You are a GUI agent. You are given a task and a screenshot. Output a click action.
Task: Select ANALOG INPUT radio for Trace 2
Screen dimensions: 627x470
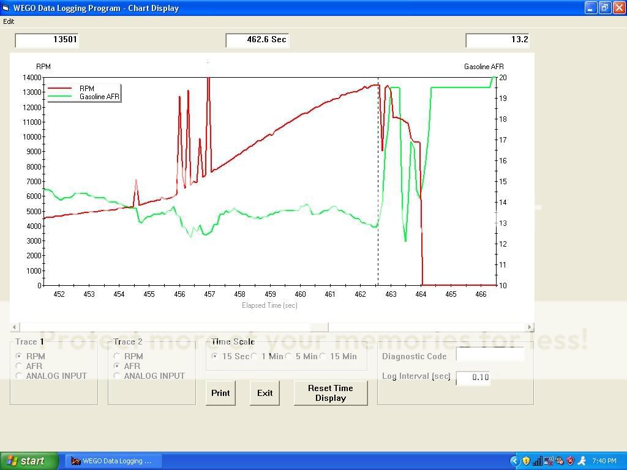[x=116, y=376]
